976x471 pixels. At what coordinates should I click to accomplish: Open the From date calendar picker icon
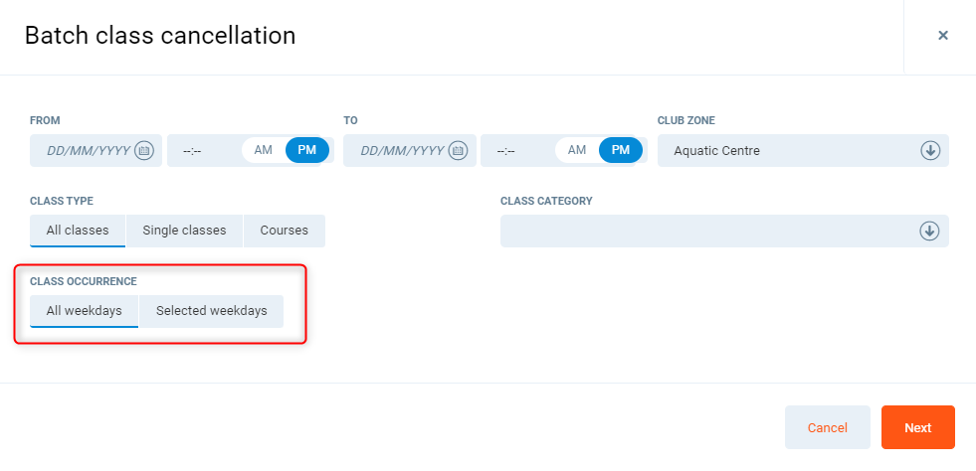144,151
